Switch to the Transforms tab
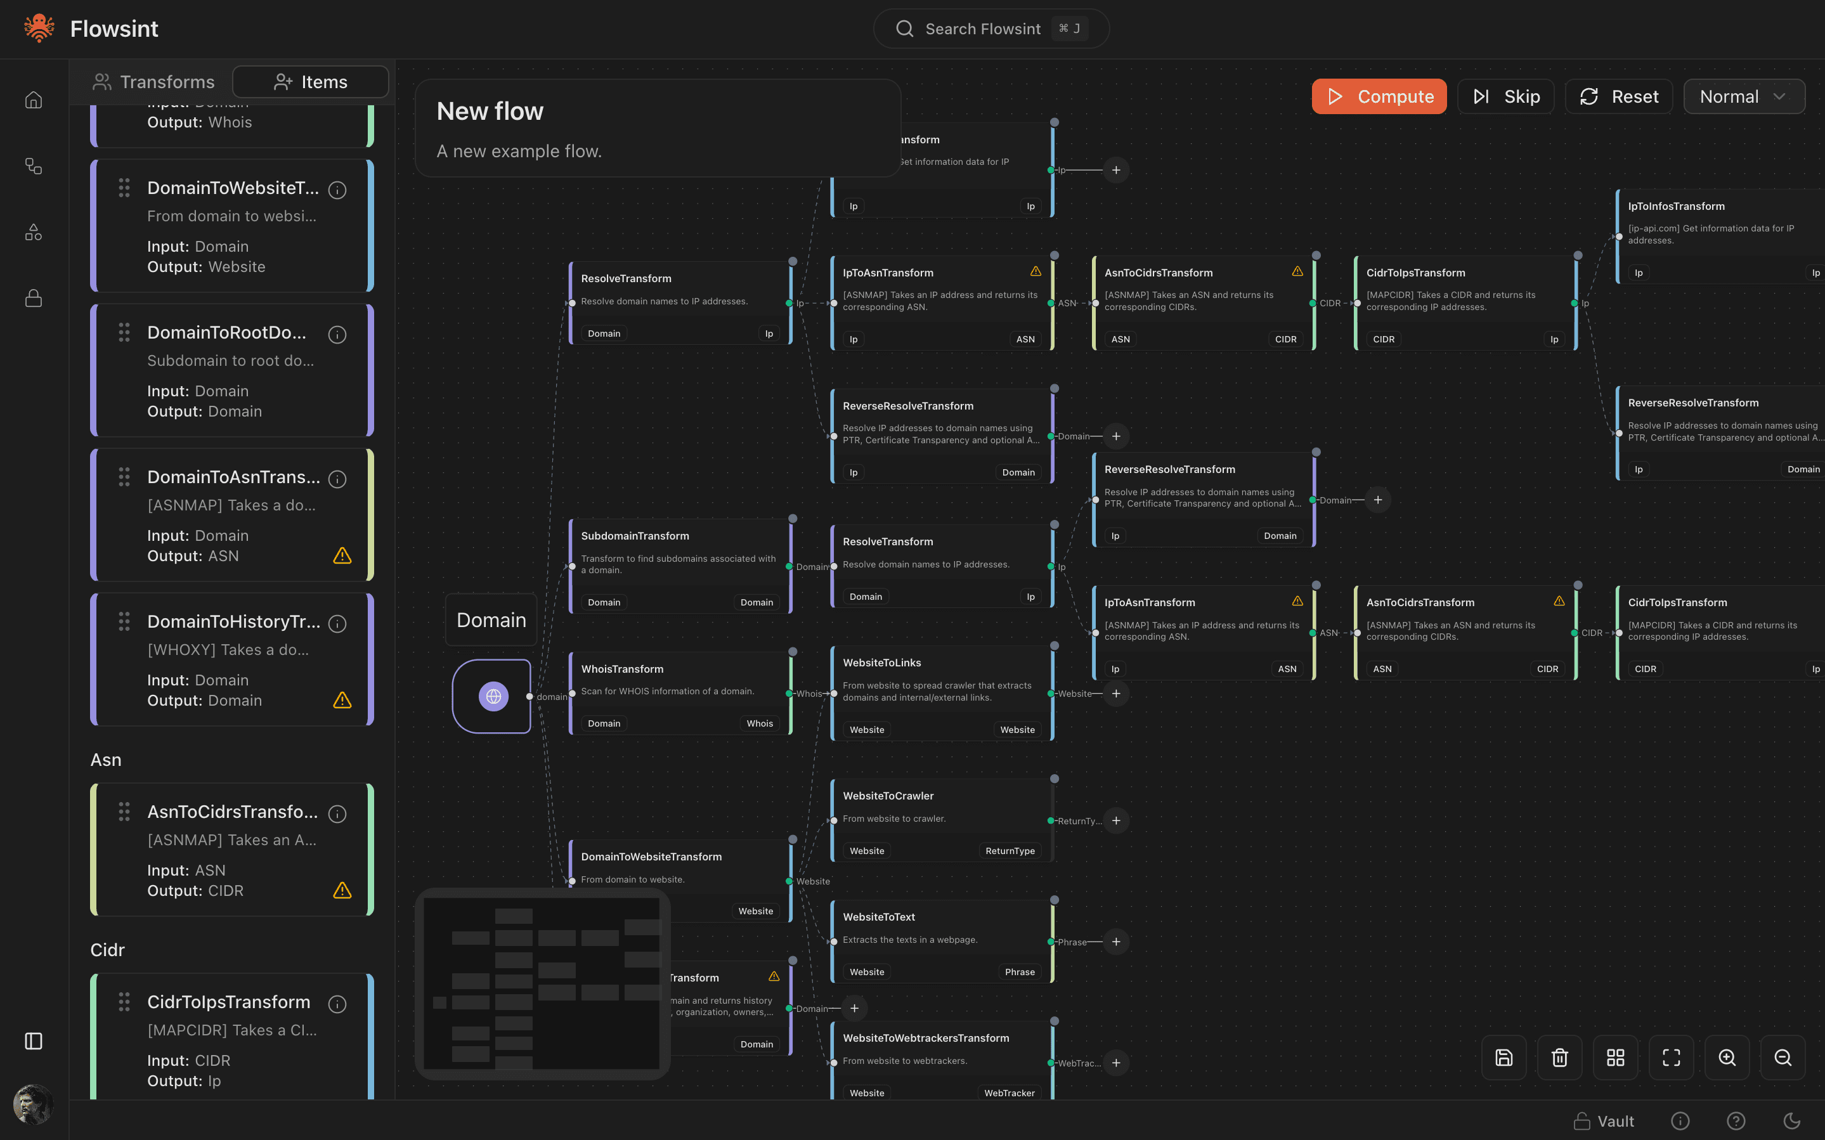Screen dimensions: 1825x1140 coord(153,81)
